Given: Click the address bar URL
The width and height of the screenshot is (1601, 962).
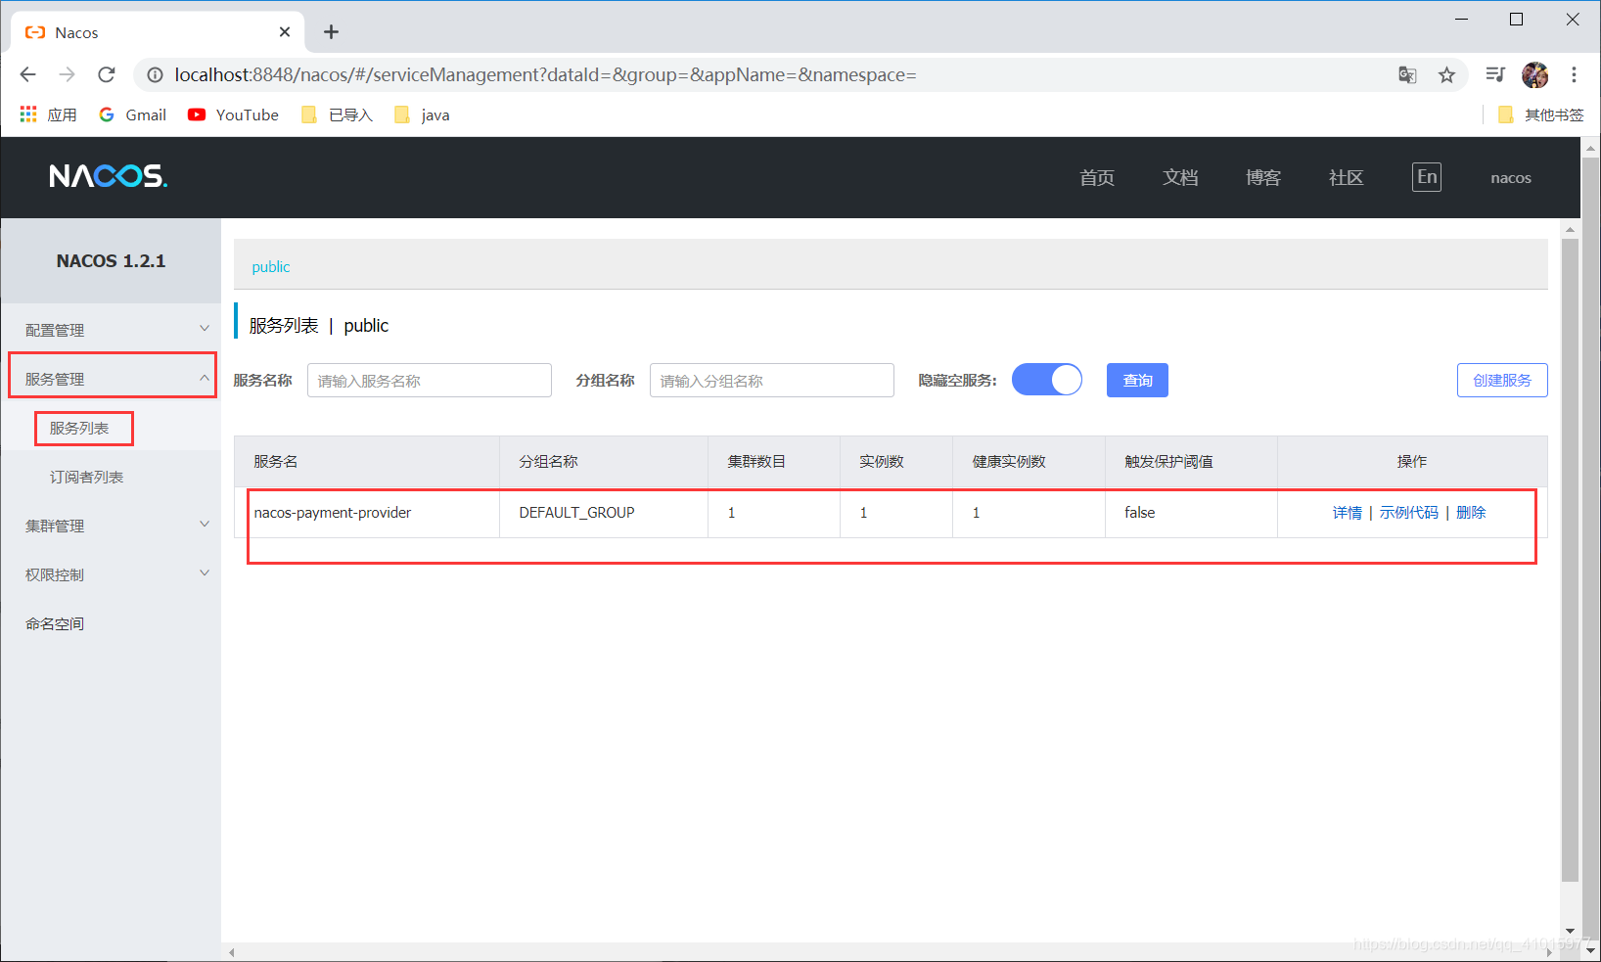Looking at the screenshot, I should pos(545,74).
